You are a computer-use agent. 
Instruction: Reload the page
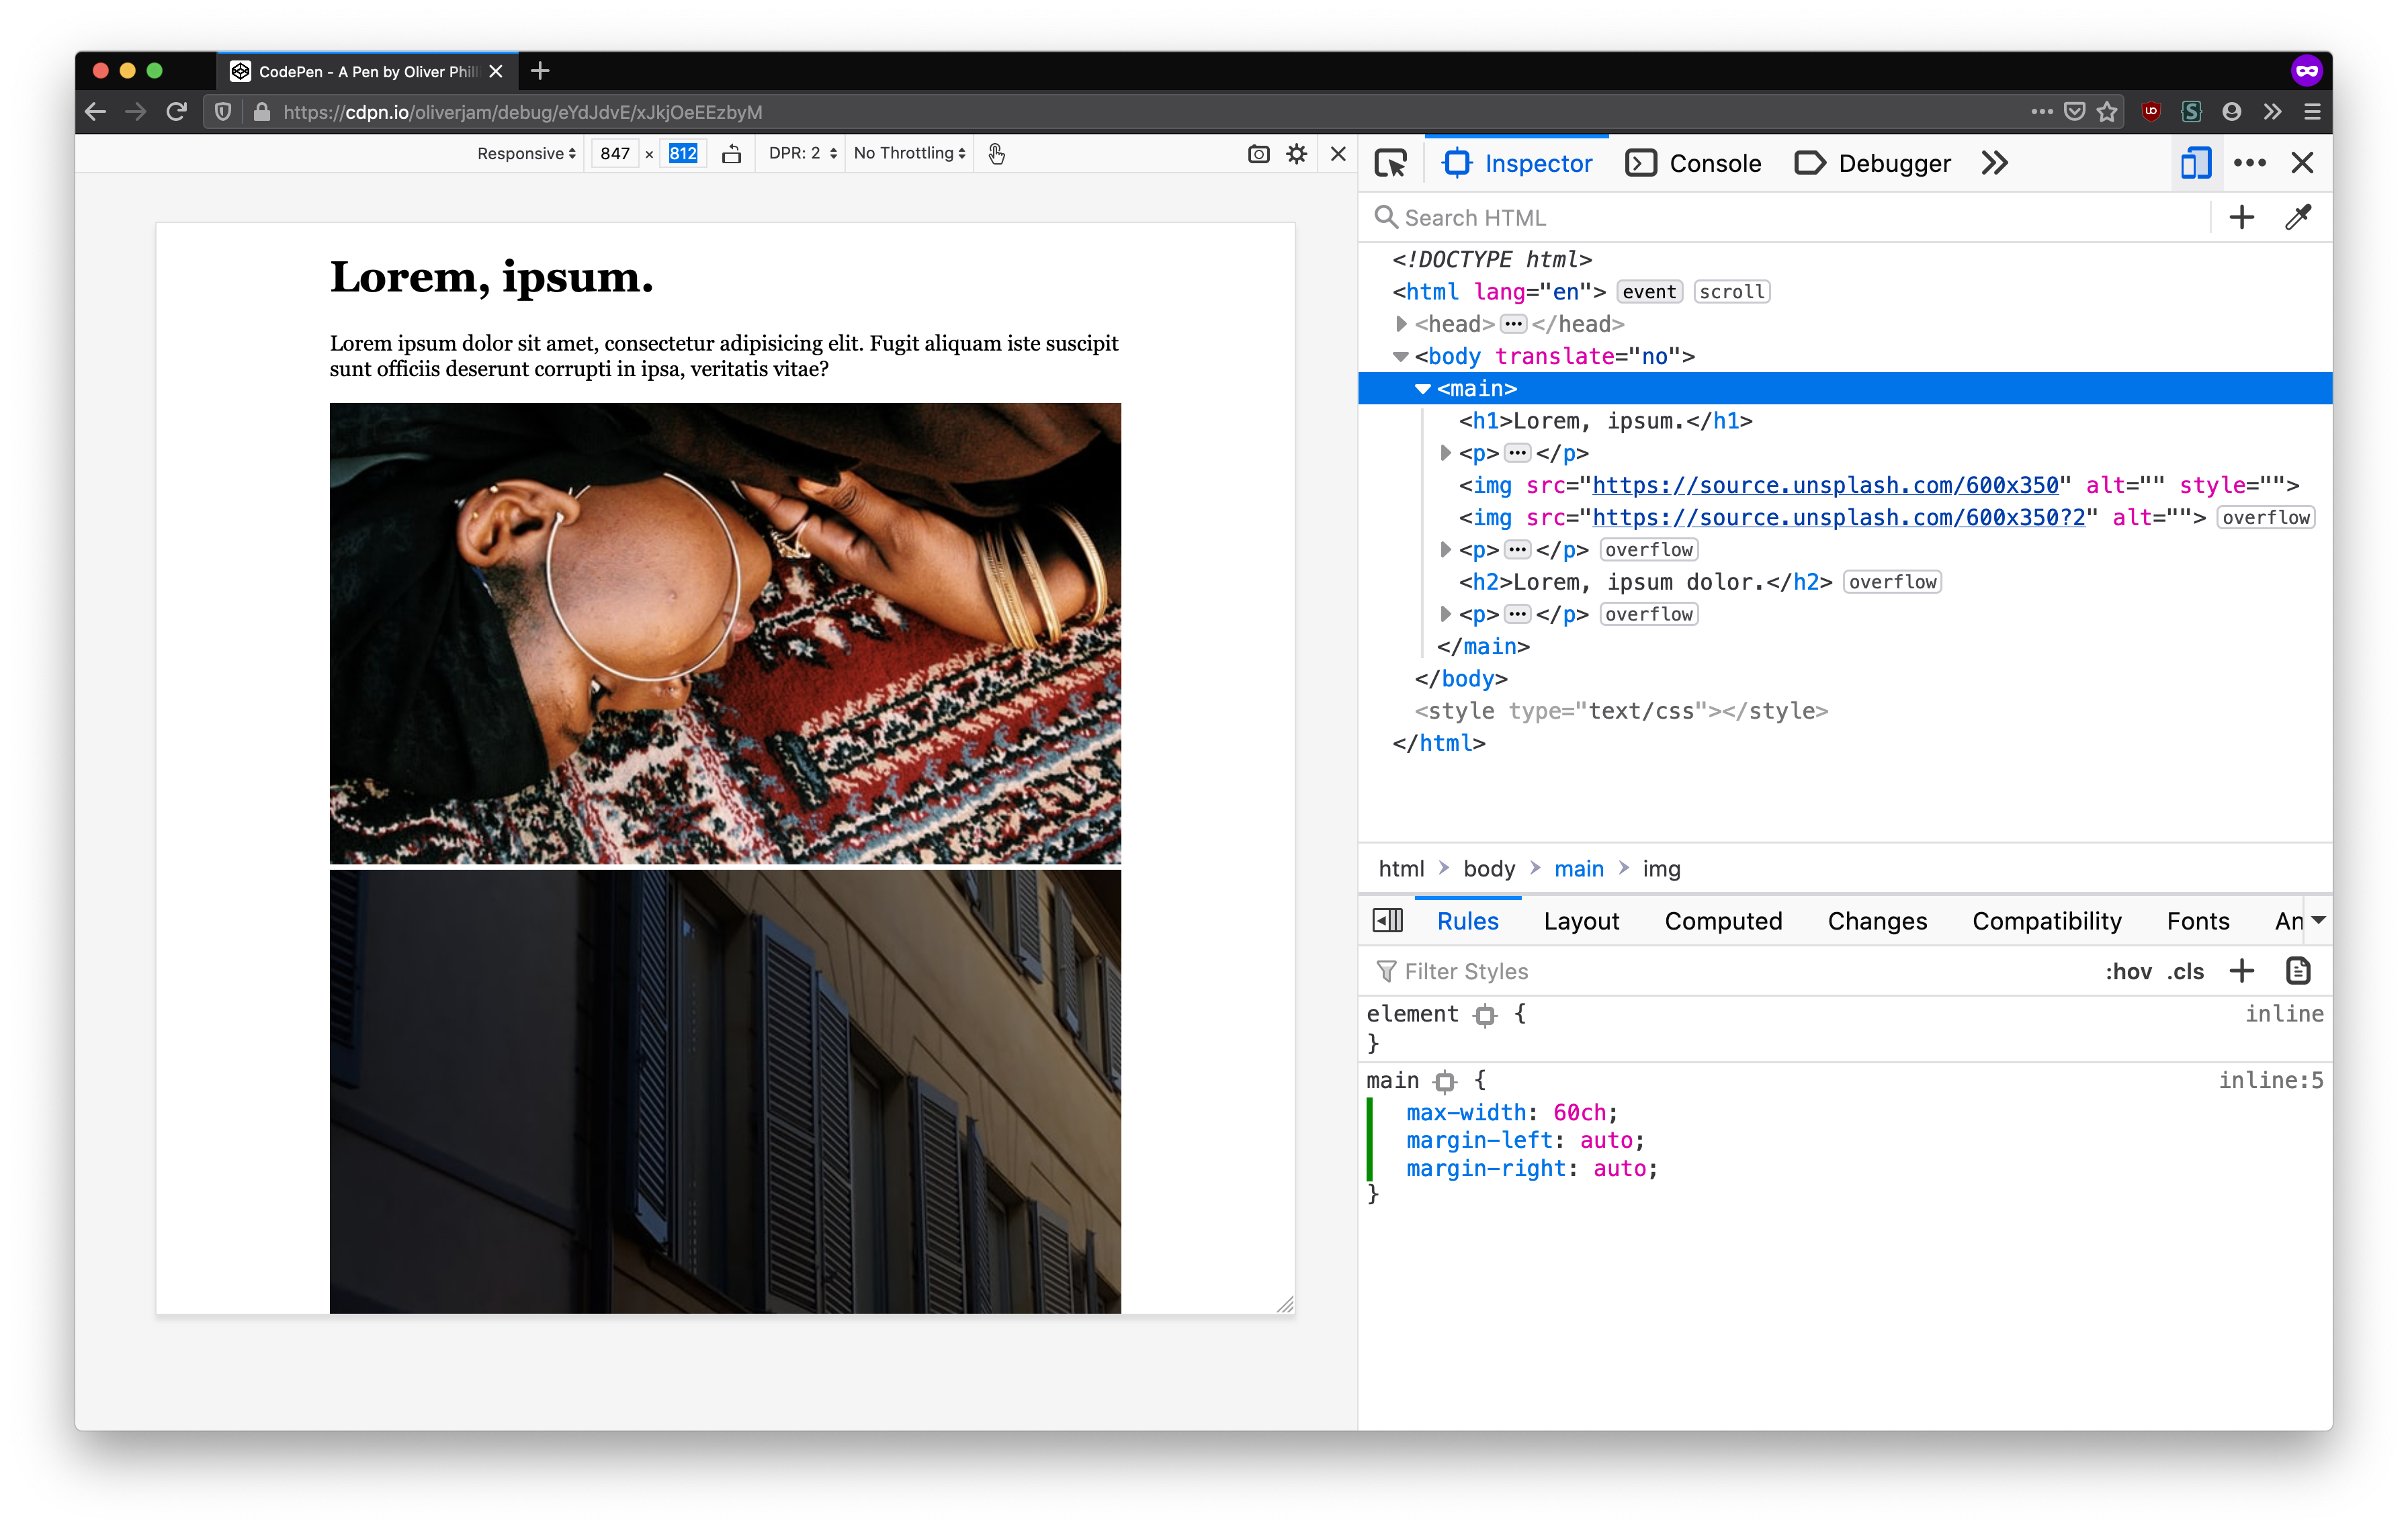pos(177,112)
